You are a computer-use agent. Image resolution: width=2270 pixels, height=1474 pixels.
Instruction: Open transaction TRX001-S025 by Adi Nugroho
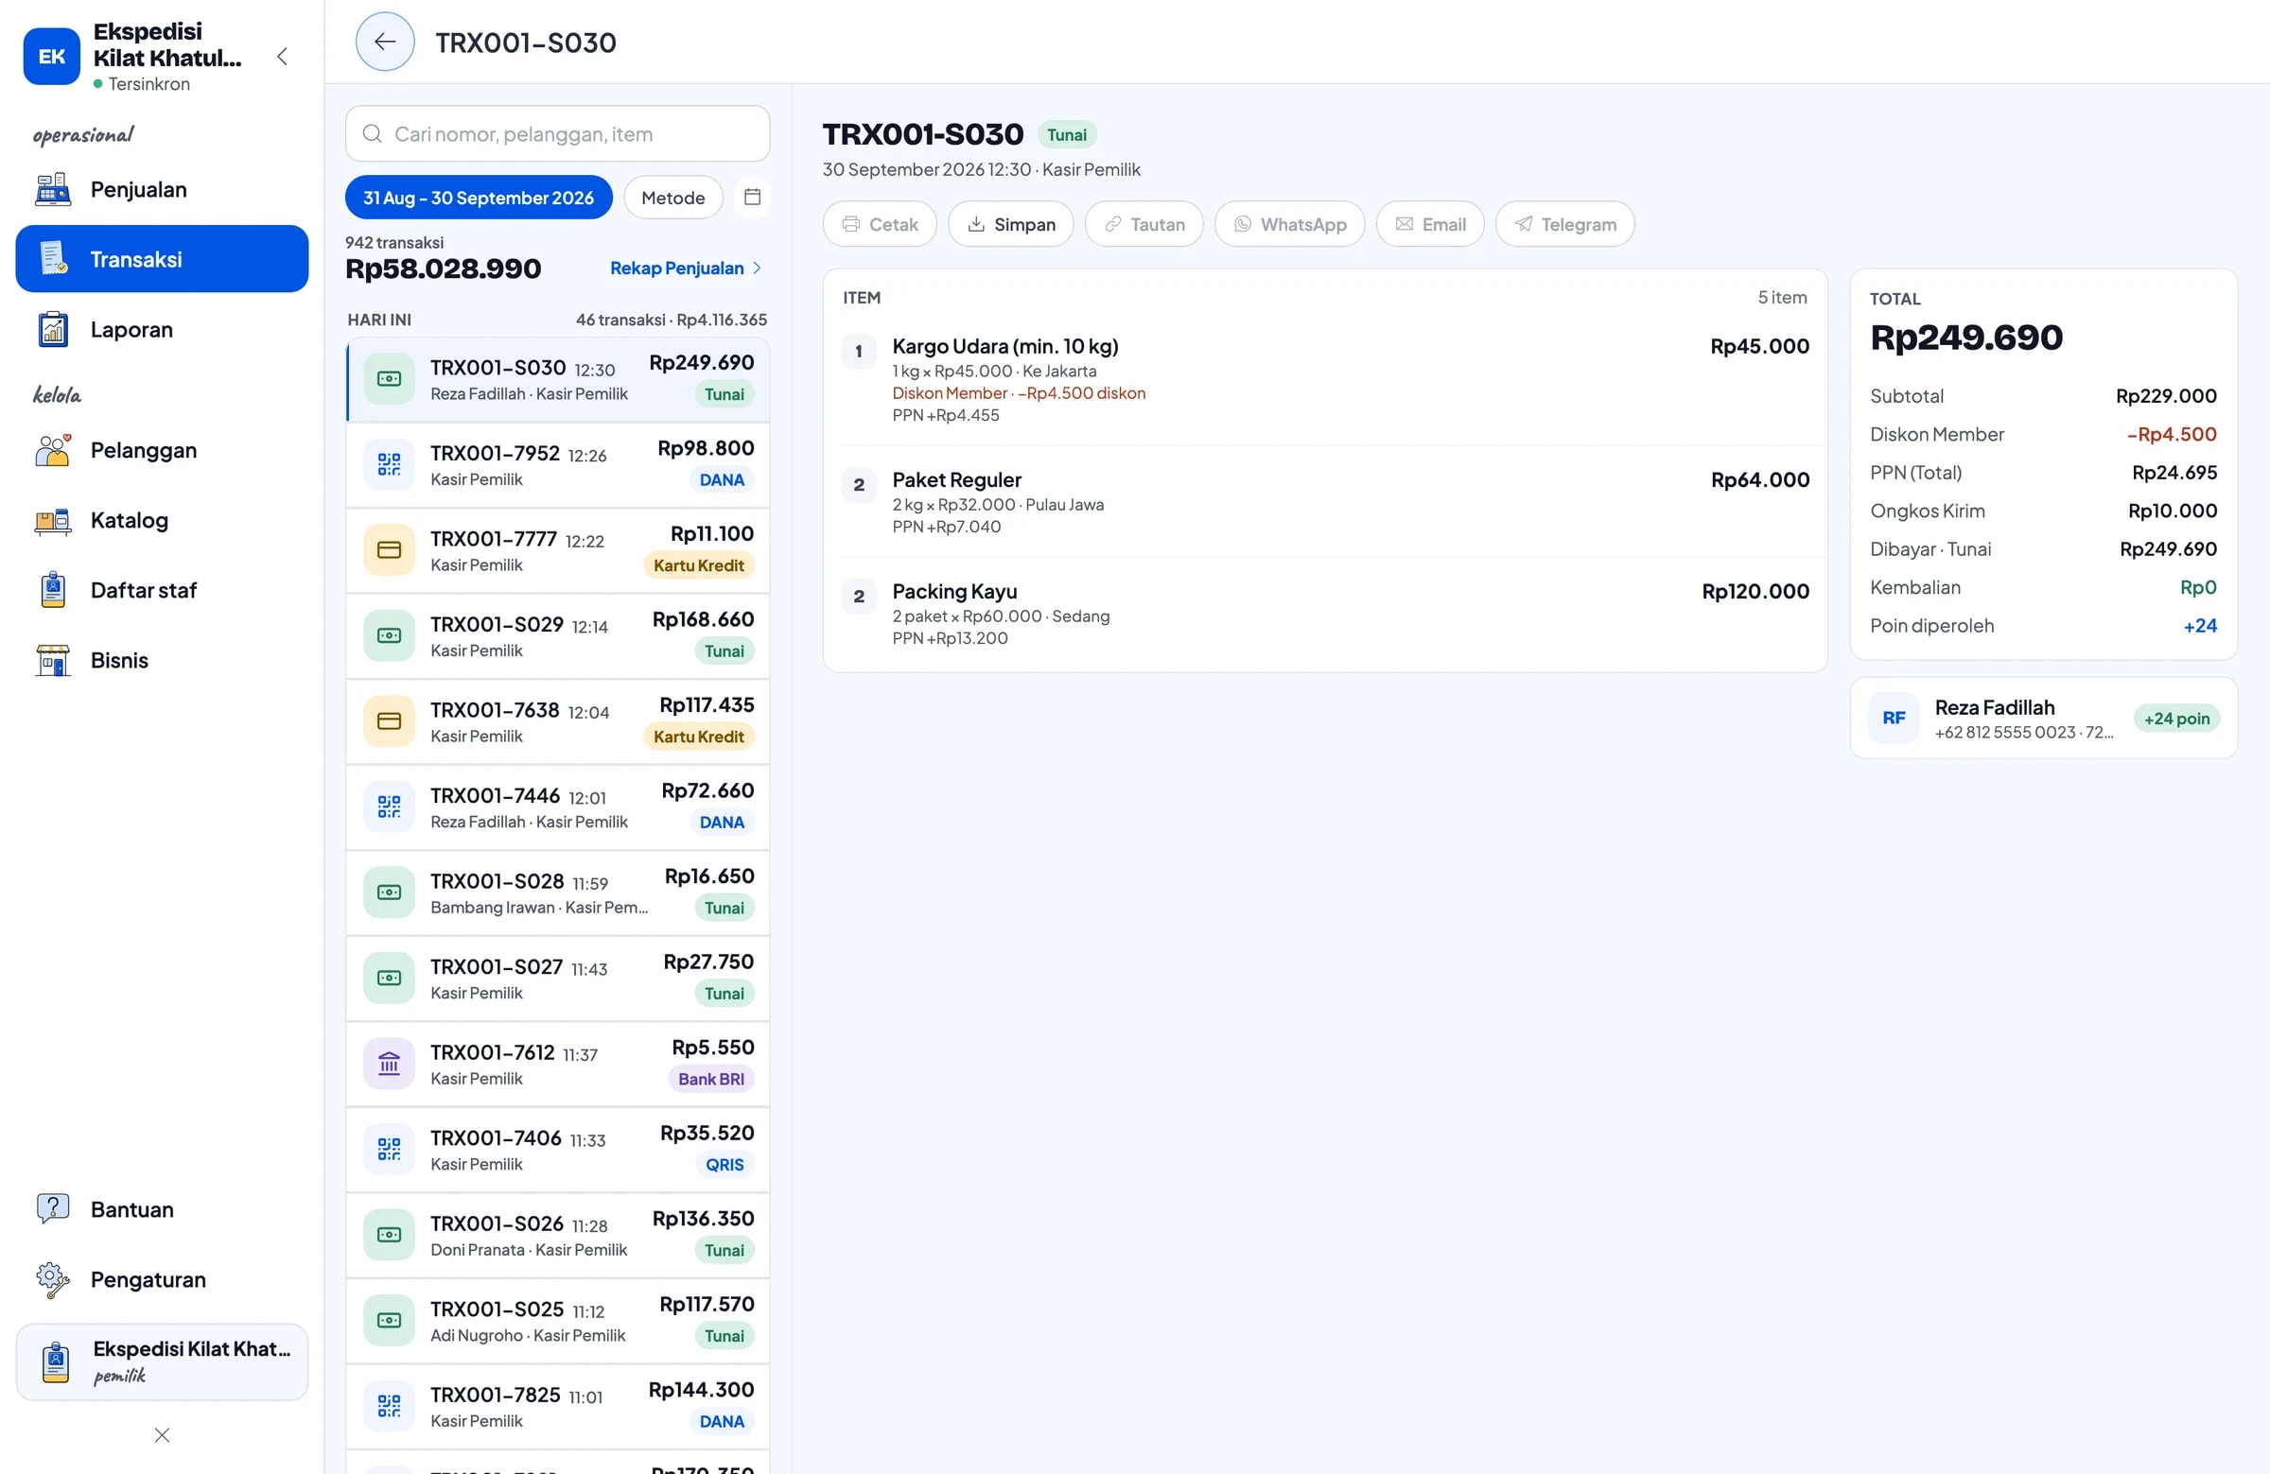tap(557, 1322)
